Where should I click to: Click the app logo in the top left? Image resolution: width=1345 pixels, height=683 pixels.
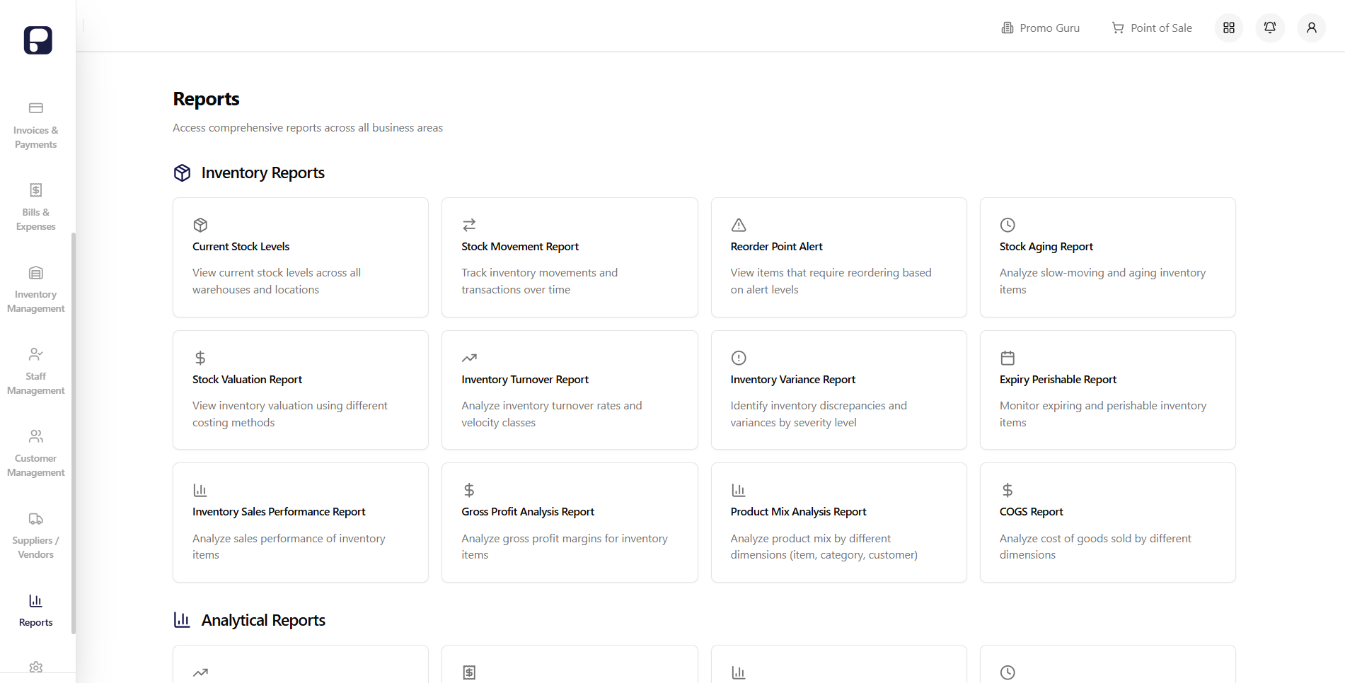point(37,40)
